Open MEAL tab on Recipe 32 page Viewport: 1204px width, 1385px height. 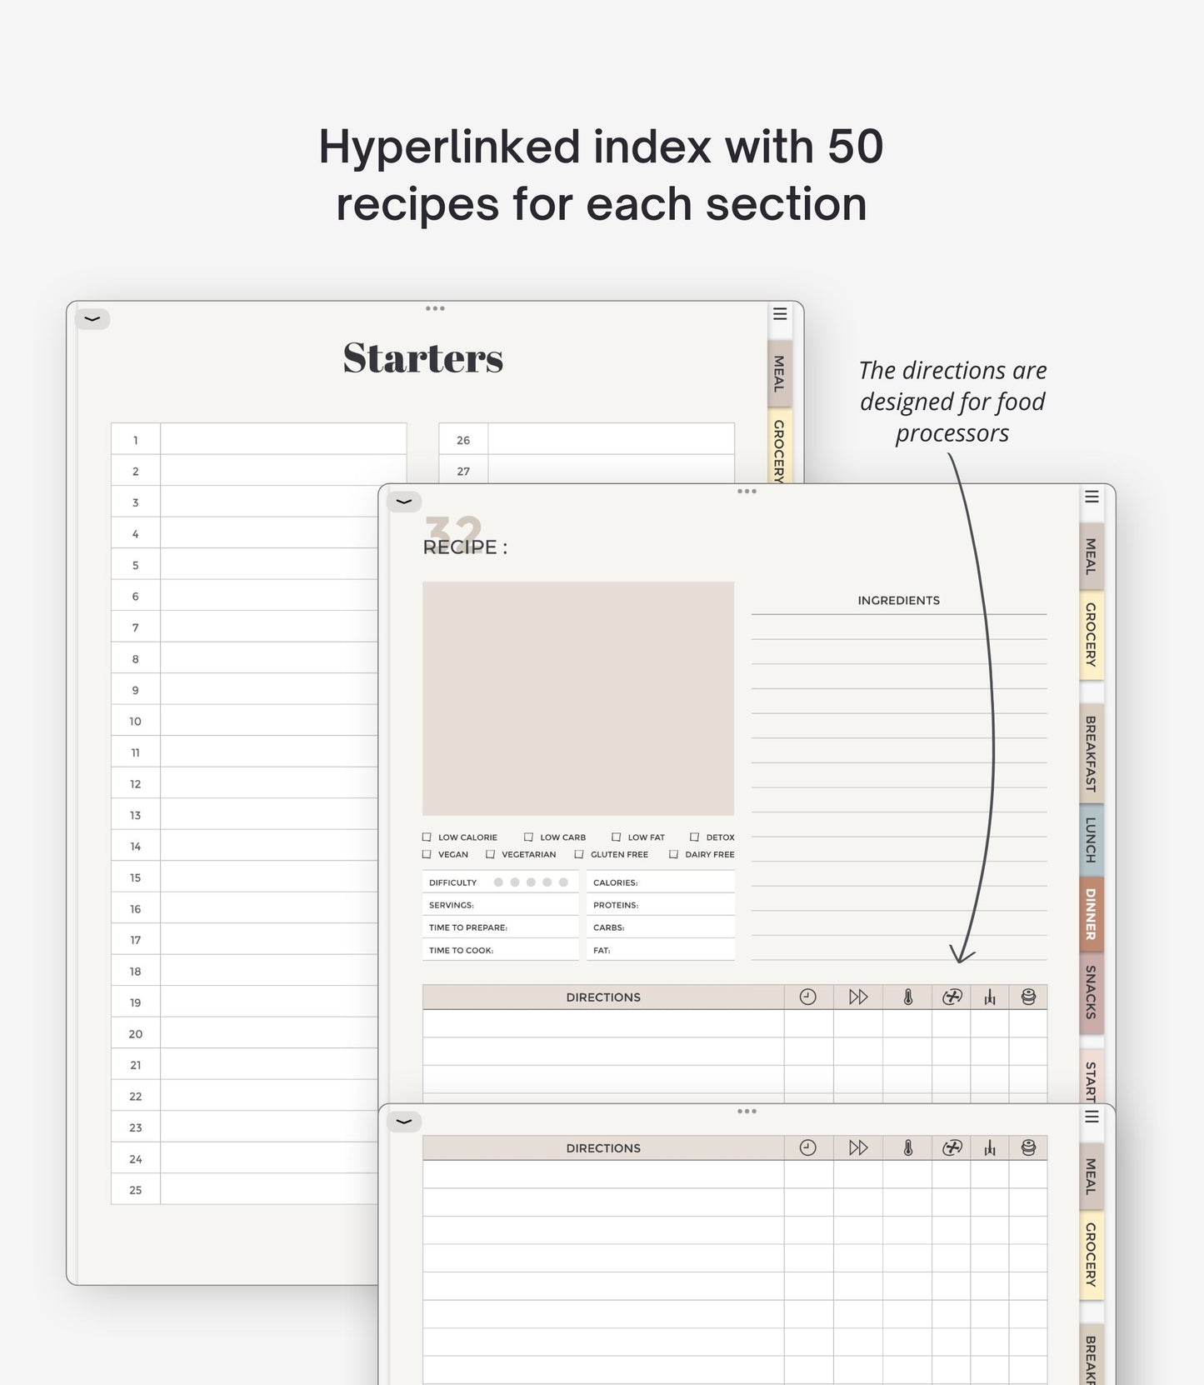point(1091,556)
